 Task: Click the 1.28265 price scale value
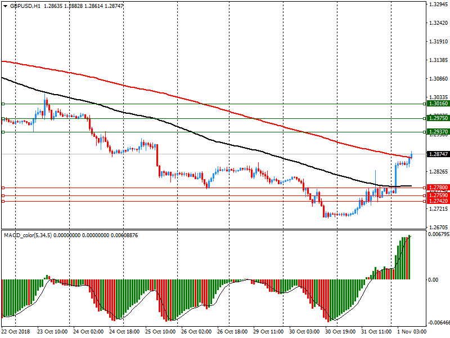click(x=439, y=172)
